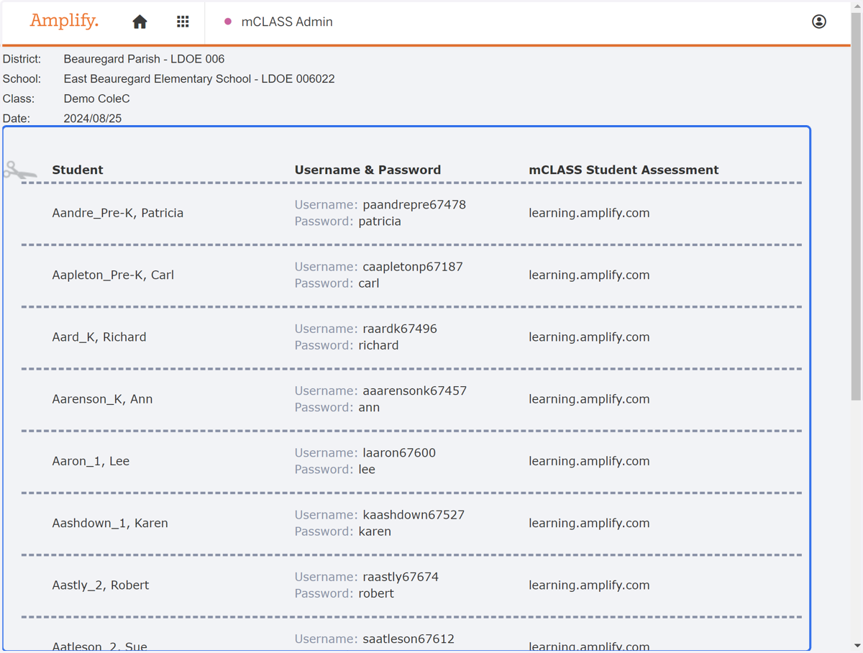
Task: Select username kaashdown67527
Action: pyautogui.click(x=414, y=515)
